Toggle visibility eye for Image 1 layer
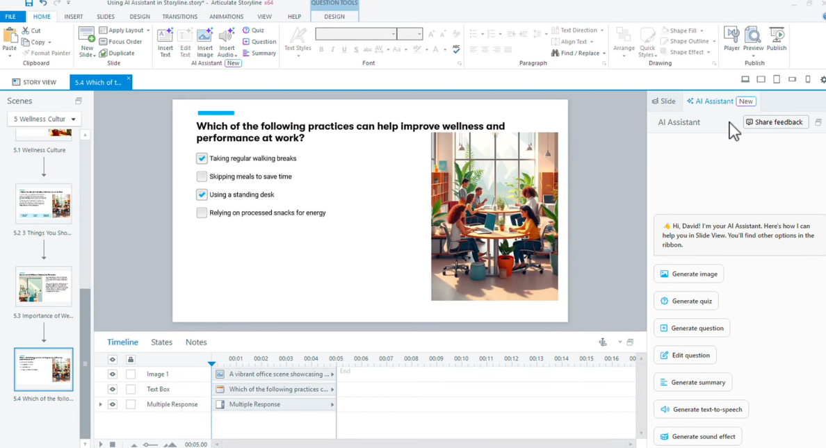Viewport: 826px width, 448px height. [112, 374]
